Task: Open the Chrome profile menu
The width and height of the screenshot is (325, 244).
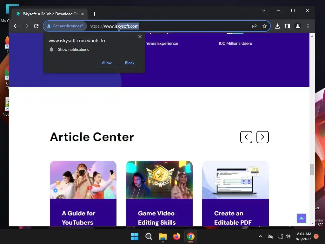Action: [298, 26]
